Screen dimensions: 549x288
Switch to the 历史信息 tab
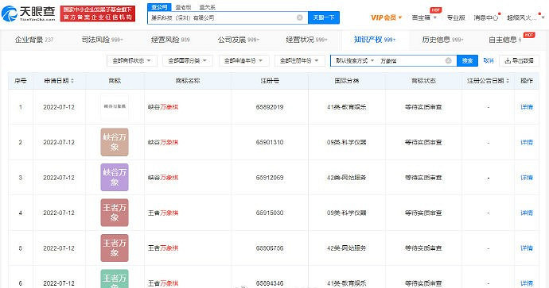click(x=442, y=40)
